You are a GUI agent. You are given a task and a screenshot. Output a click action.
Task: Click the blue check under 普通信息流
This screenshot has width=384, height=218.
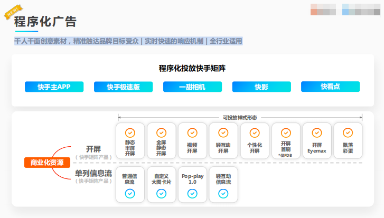(130, 194)
